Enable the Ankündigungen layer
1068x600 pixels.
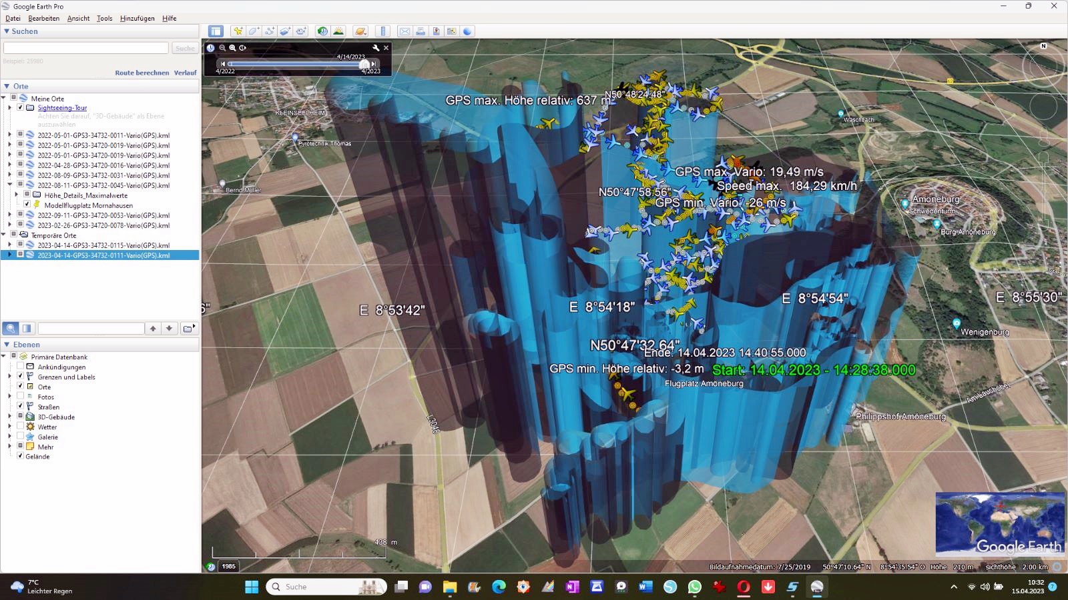(x=20, y=366)
